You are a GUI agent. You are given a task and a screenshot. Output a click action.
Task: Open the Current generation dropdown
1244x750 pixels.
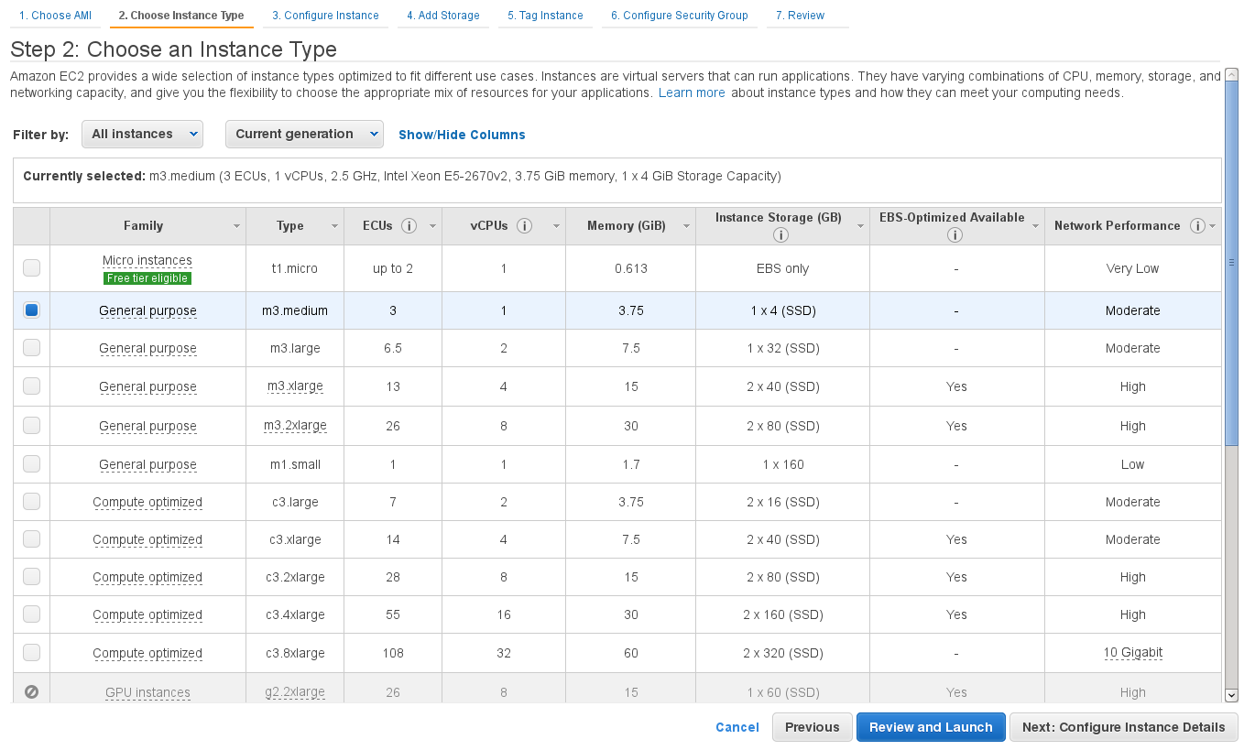[304, 134]
